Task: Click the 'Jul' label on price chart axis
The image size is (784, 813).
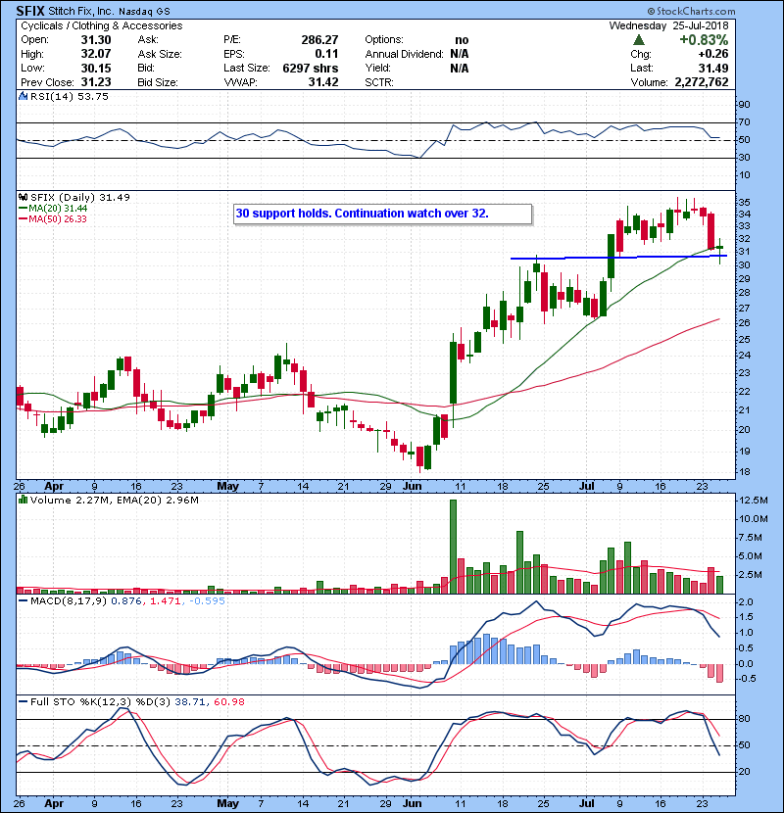Action: [x=586, y=487]
